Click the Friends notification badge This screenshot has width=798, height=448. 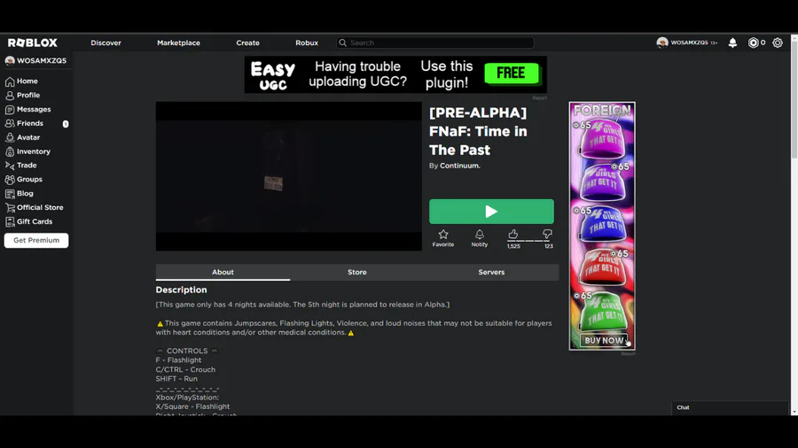coord(66,124)
